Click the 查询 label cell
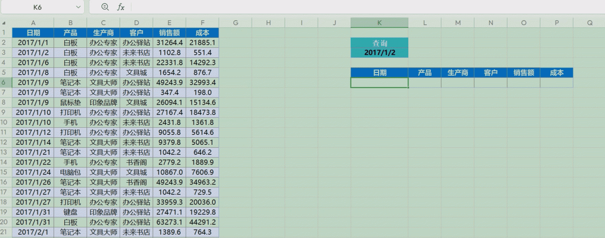 [379, 43]
